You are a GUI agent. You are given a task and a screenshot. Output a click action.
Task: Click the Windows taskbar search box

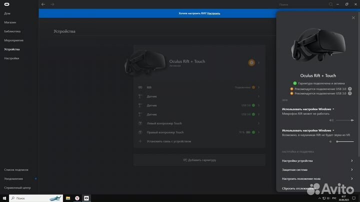coord(36,198)
